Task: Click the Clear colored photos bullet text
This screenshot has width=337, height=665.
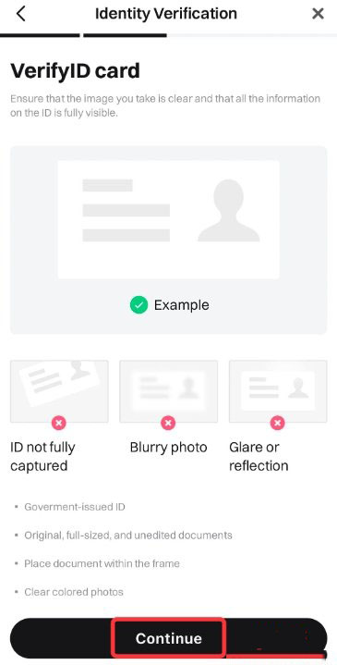Action: point(74,592)
